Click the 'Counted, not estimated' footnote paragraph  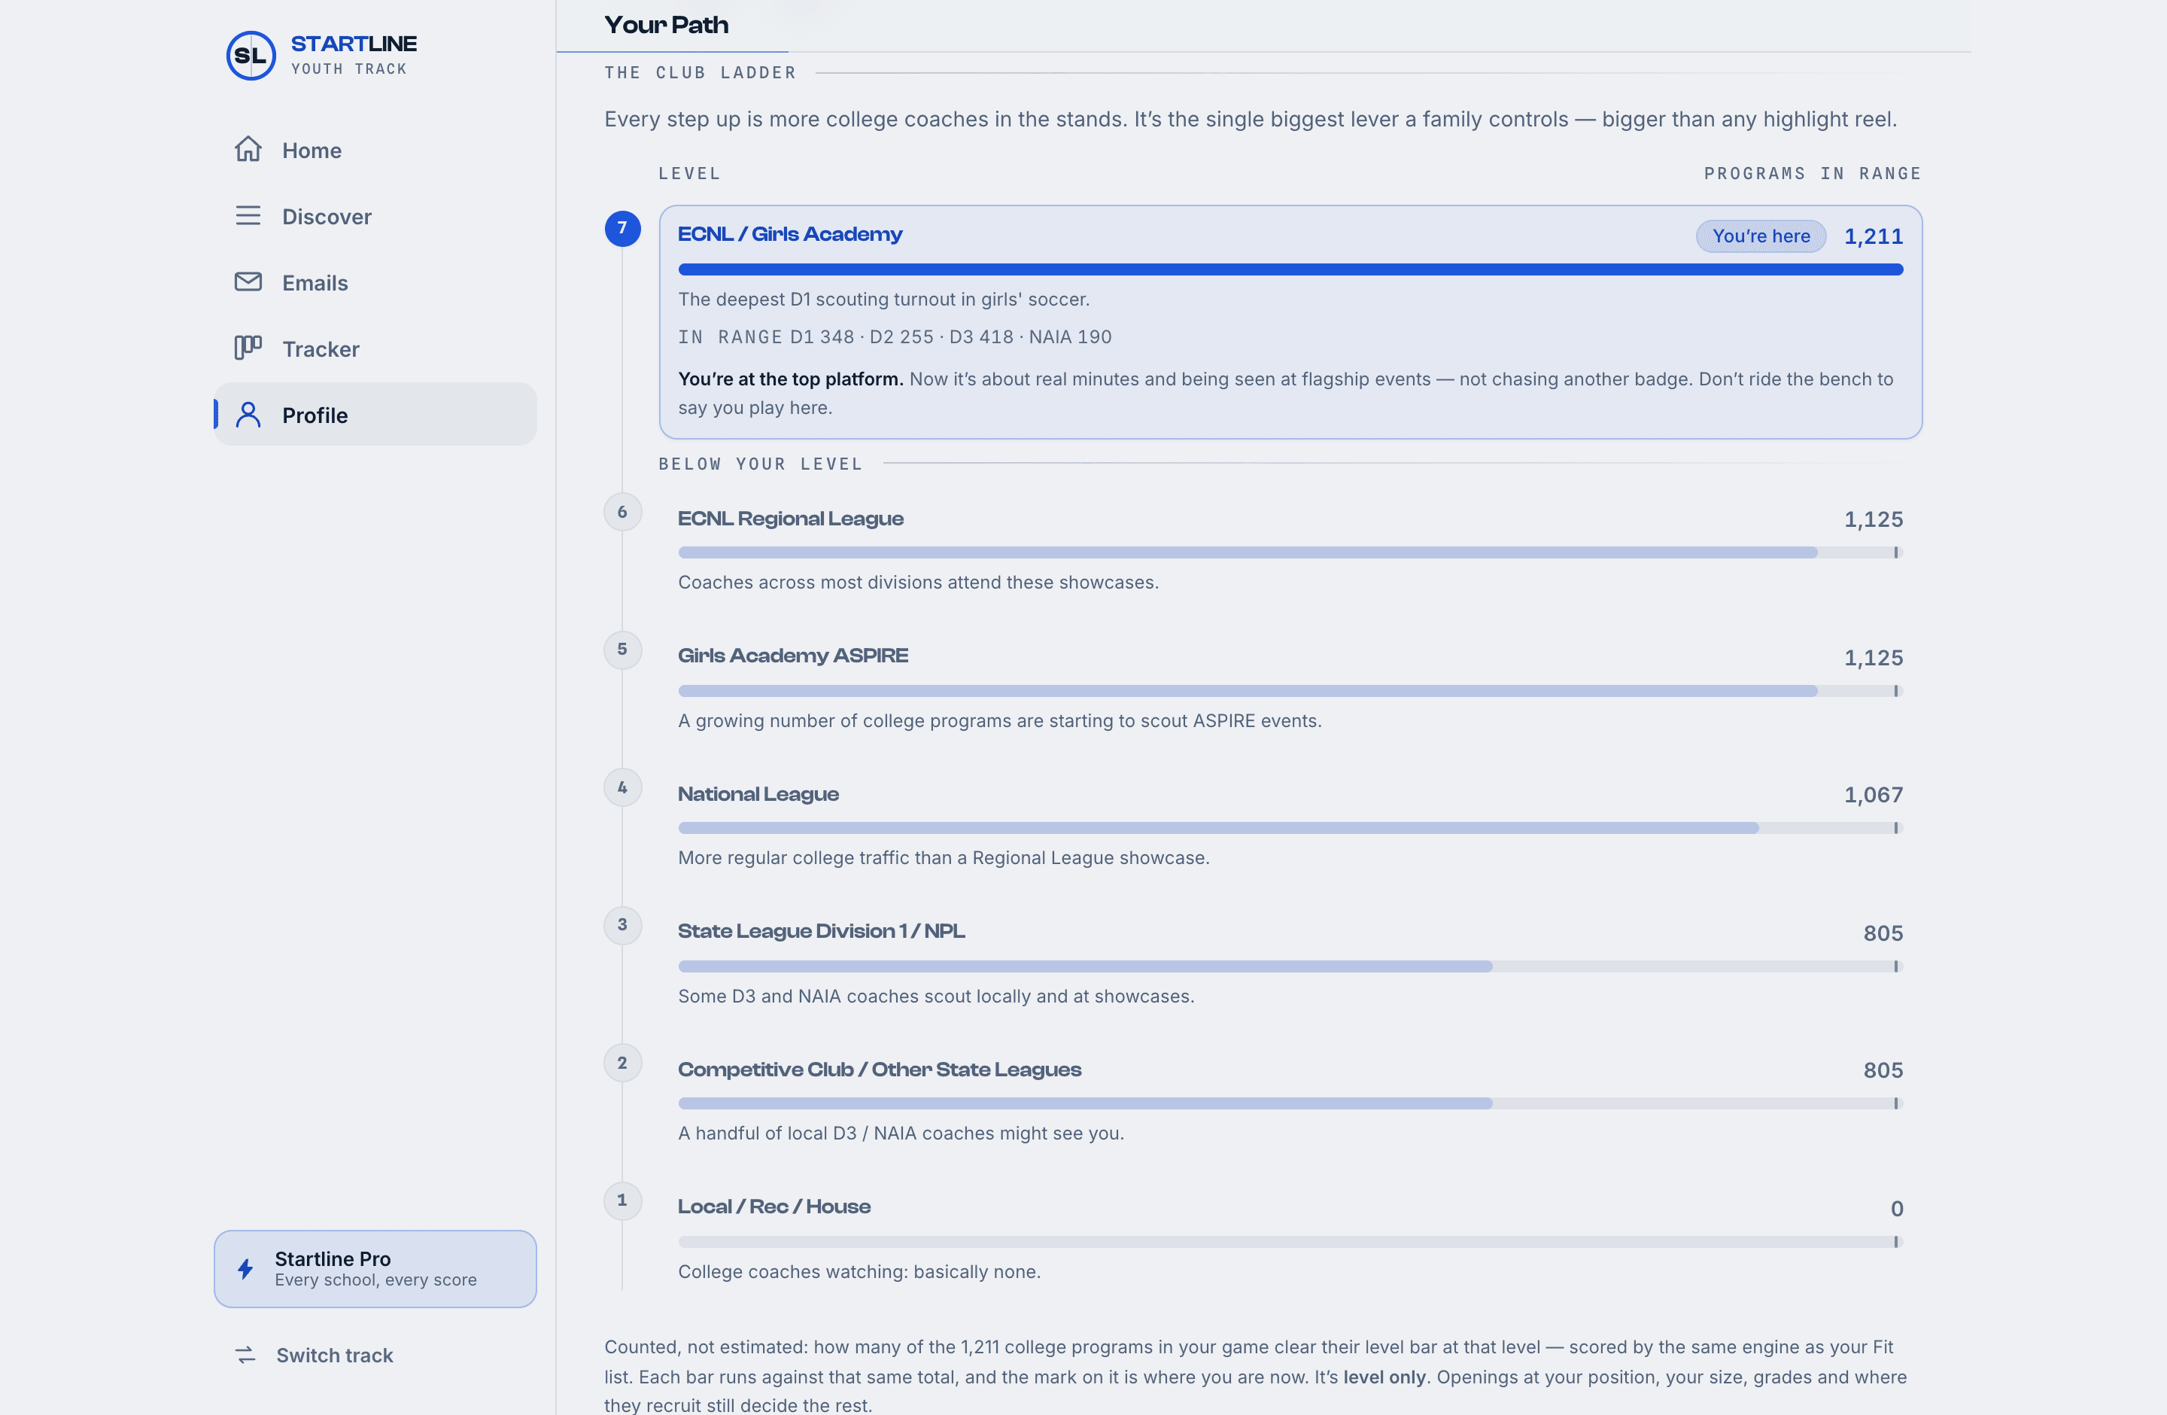(1256, 1376)
